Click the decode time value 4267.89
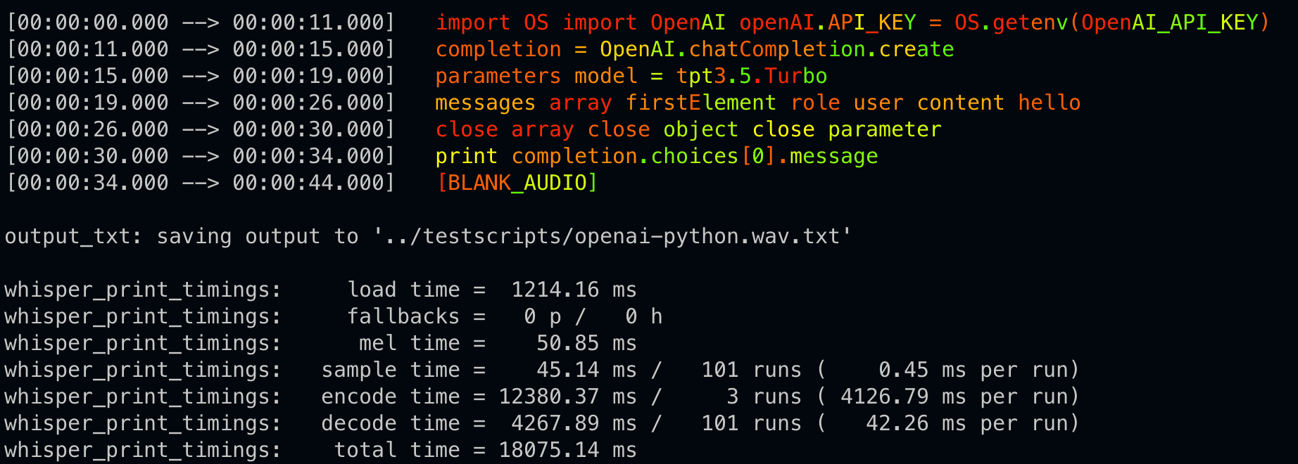The width and height of the screenshot is (1298, 464). pos(555,423)
